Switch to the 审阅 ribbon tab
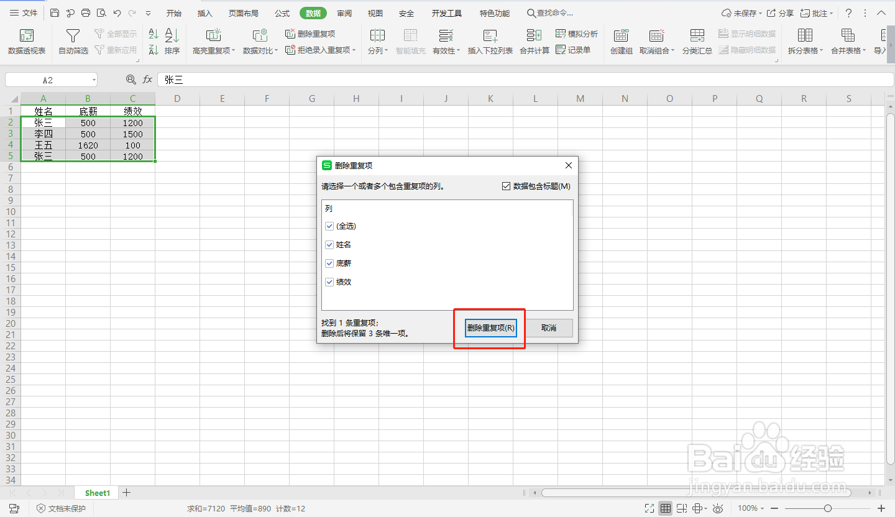Image resolution: width=895 pixels, height=517 pixels. pyautogui.click(x=344, y=12)
